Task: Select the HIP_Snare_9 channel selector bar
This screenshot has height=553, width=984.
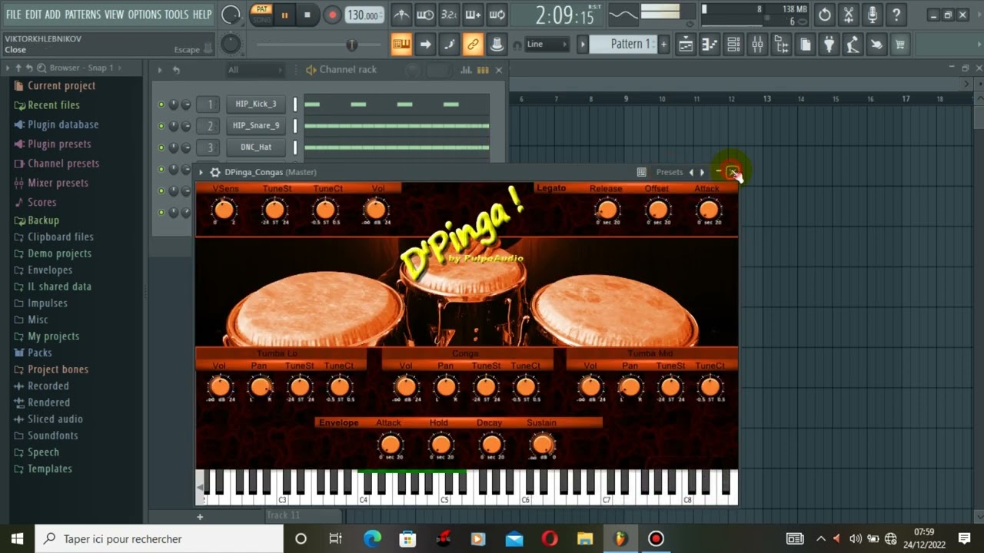Action: 295,125
